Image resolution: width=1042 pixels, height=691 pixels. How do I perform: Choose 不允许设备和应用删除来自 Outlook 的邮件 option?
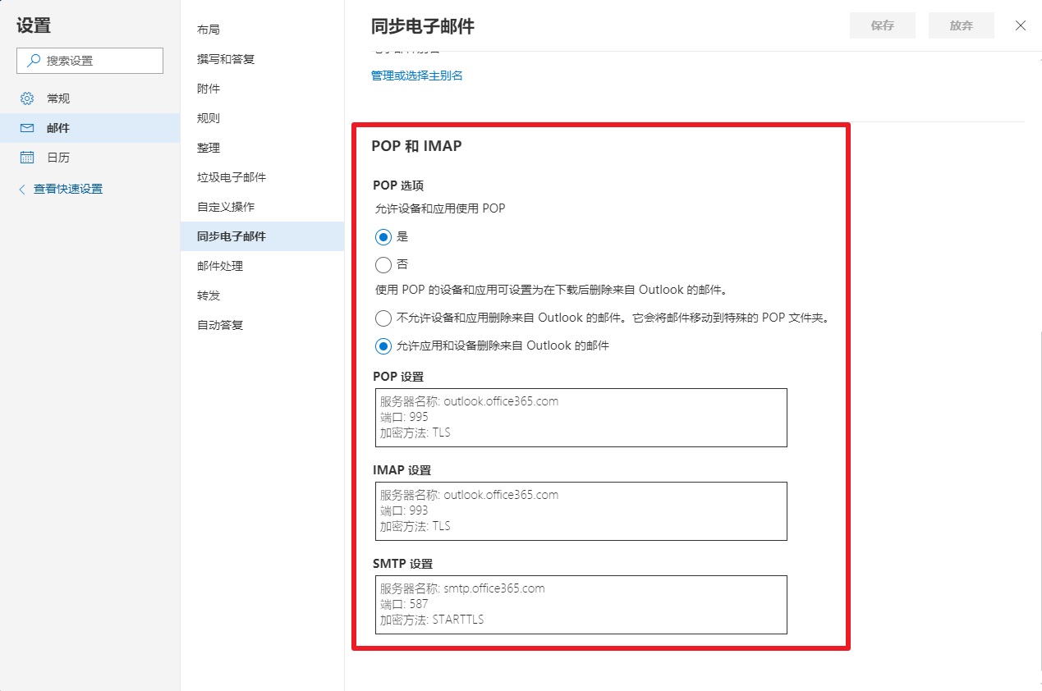(x=383, y=318)
